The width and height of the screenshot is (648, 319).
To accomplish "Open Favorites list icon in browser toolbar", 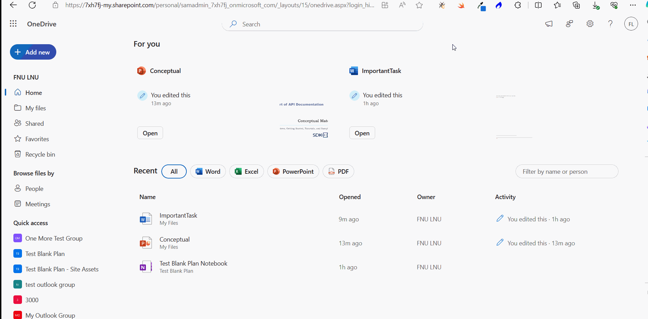I will point(557,5).
